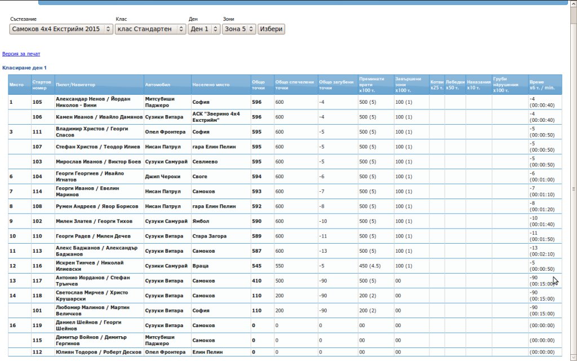Open the Състезание dropdown 'Самоков 4x4 Екстрийм 2015'
Image resolution: width=577 pixels, height=361 pixels.
(61, 29)
